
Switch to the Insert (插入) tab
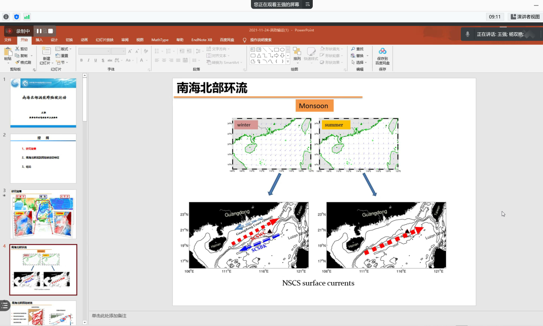tap(39, 40)
